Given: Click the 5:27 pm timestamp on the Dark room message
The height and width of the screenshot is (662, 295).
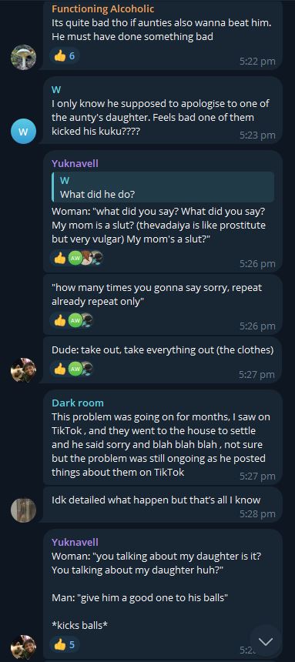Looking at the screenshot, I should (257, 476).
